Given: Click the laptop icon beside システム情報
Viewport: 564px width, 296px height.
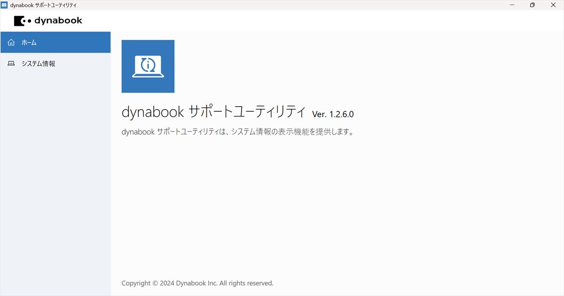Looking at the screenshot, I should point(11,63).
